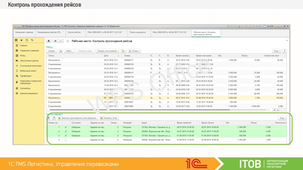
Task: Add workplace to favorites with star outline
Action: coord(68,41)
